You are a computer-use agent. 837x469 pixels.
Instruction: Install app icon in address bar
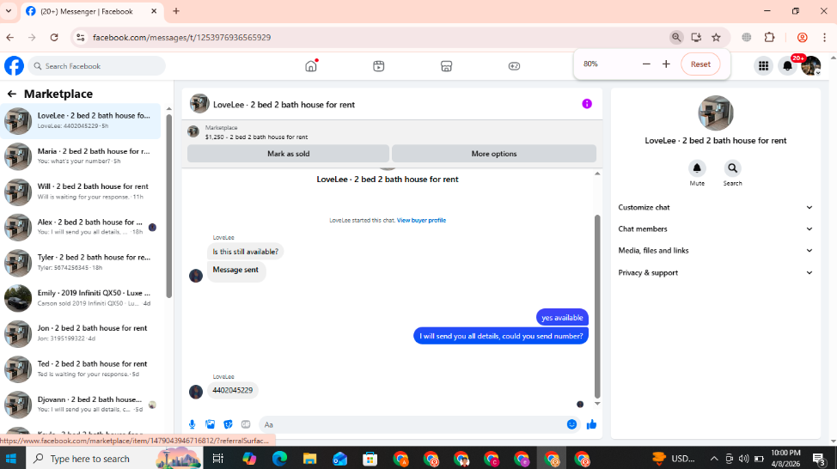[x=696, y=37]
